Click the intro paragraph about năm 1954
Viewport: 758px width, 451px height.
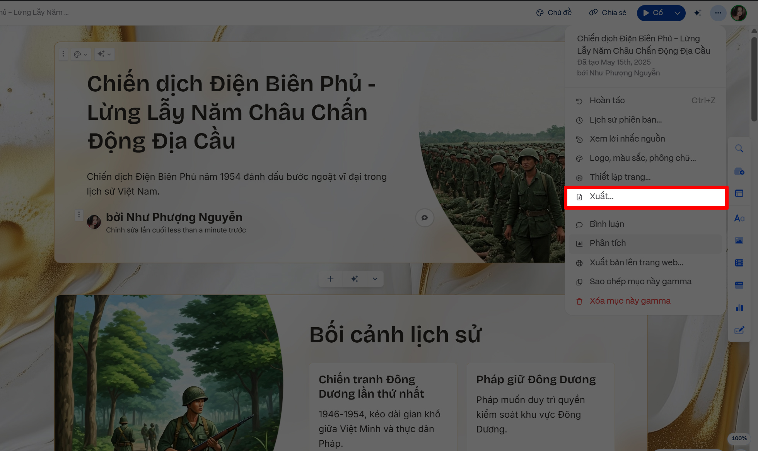pos(237,184)
